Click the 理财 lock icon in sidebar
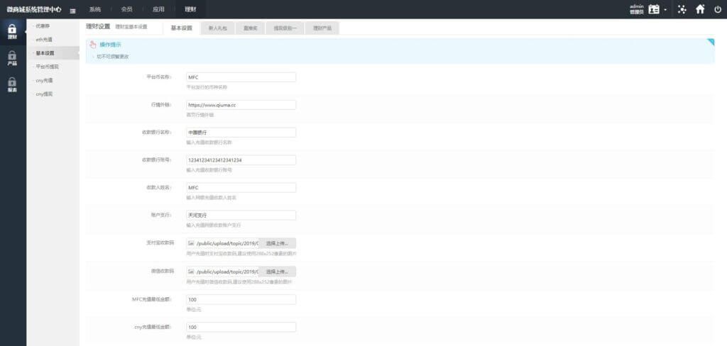Viewport: 727px width, 346px height. (12, 30)
